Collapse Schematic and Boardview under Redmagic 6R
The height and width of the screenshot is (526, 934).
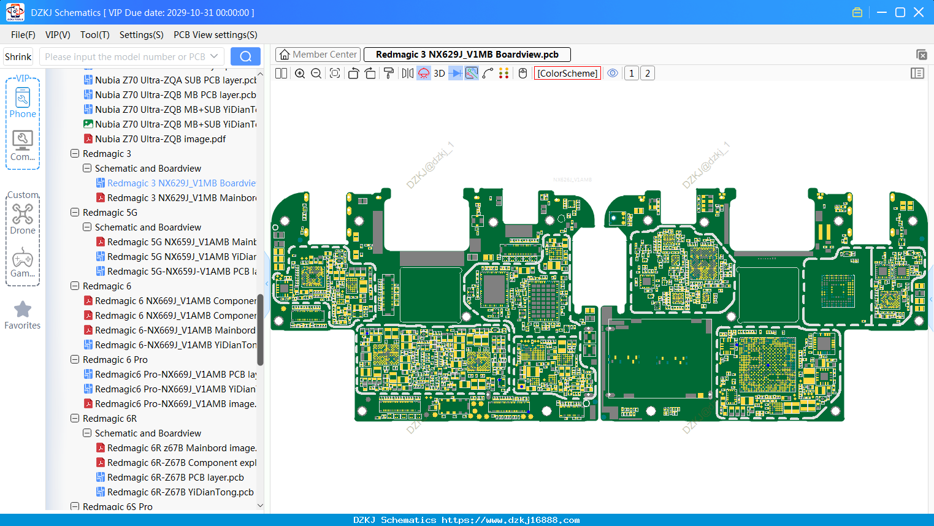click(x=87, y=433)
